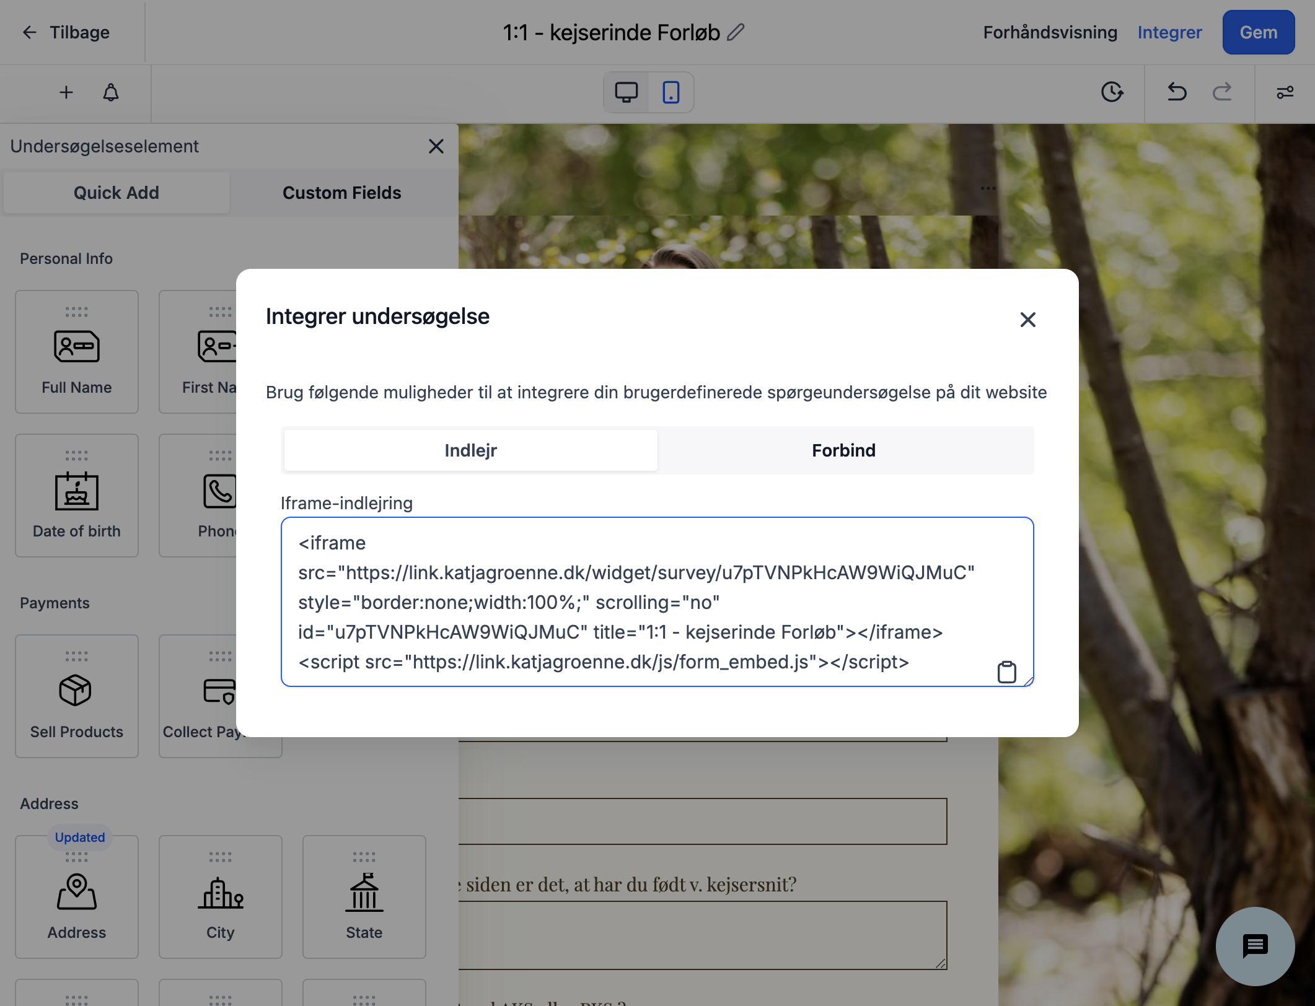Close the Undersøgelseselement panel
This screenshot has width=1315, height=1006.
(x=436, y=146)
